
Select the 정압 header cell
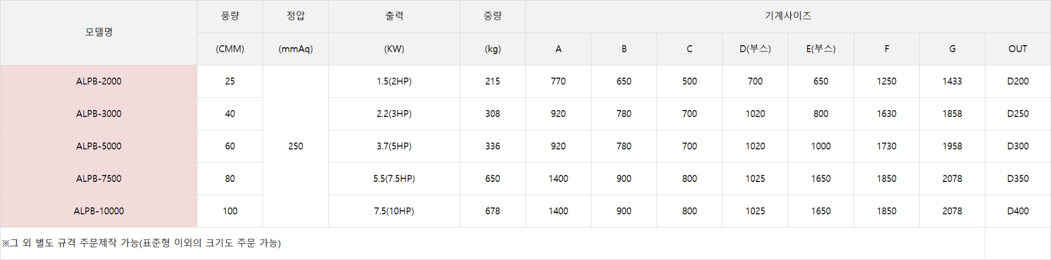[296, 16]
